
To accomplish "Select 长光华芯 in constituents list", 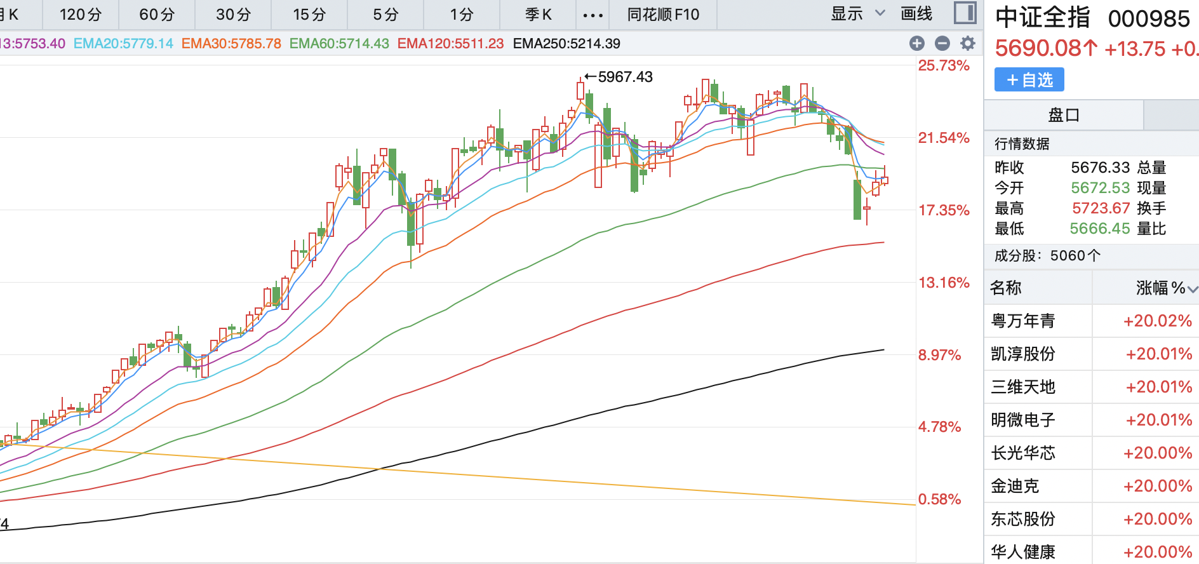I will tap(1023, 453).
